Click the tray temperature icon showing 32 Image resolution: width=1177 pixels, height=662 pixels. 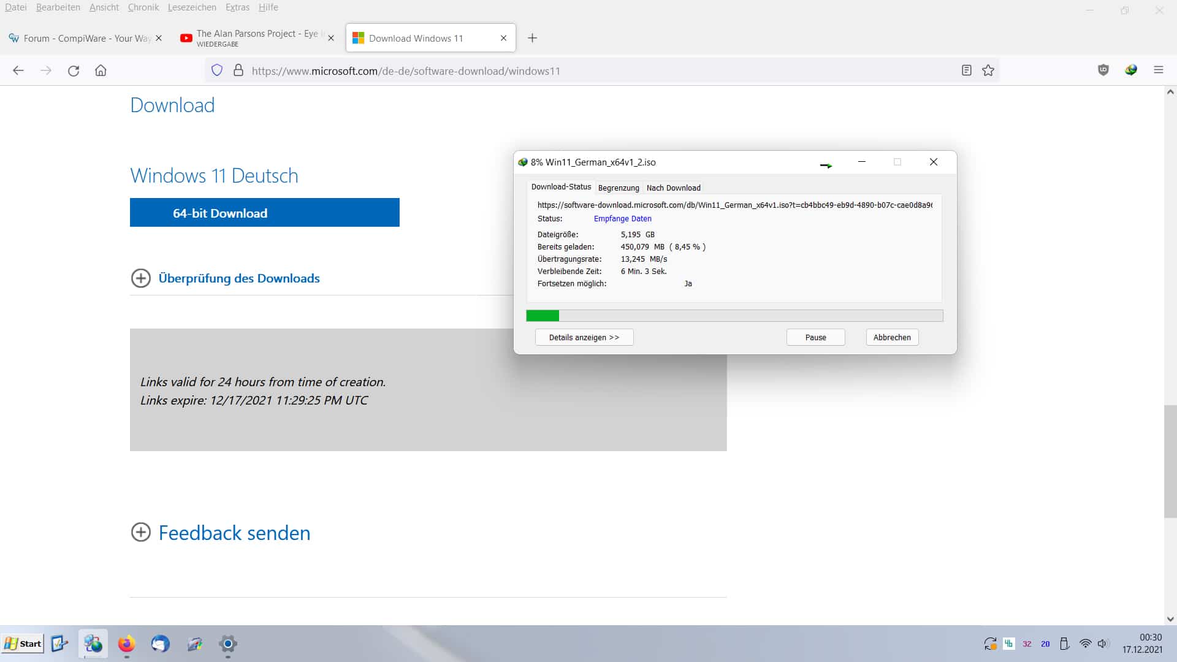[1027, 644]
